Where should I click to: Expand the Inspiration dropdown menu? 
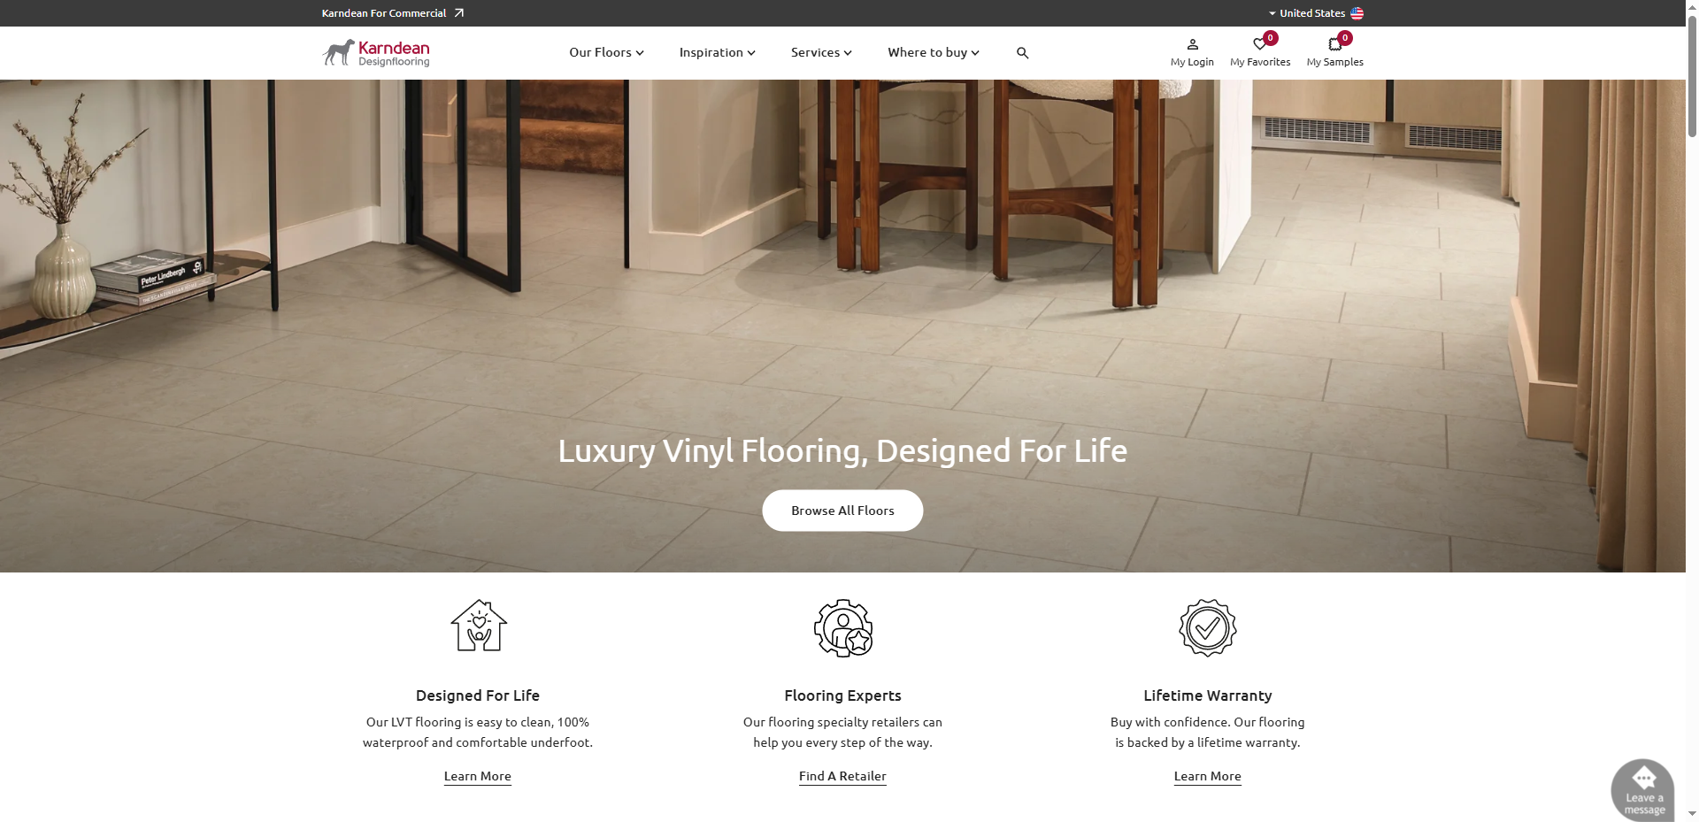pos(717,52)
